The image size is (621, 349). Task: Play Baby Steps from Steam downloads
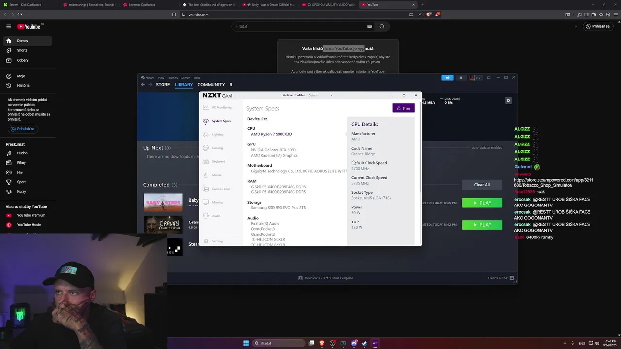(482, 203)
